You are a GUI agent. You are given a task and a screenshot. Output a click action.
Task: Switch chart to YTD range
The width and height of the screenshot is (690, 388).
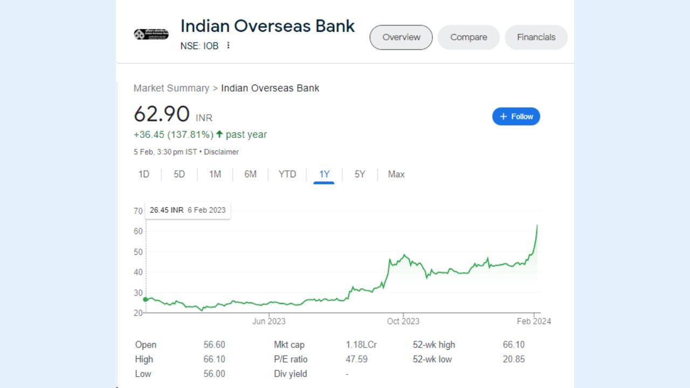(x=287, y=174)
